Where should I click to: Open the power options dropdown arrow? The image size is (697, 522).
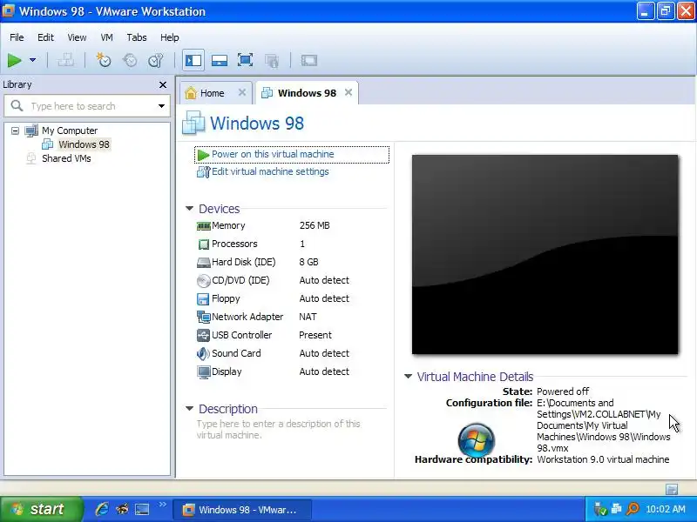(x=32, y=60)
